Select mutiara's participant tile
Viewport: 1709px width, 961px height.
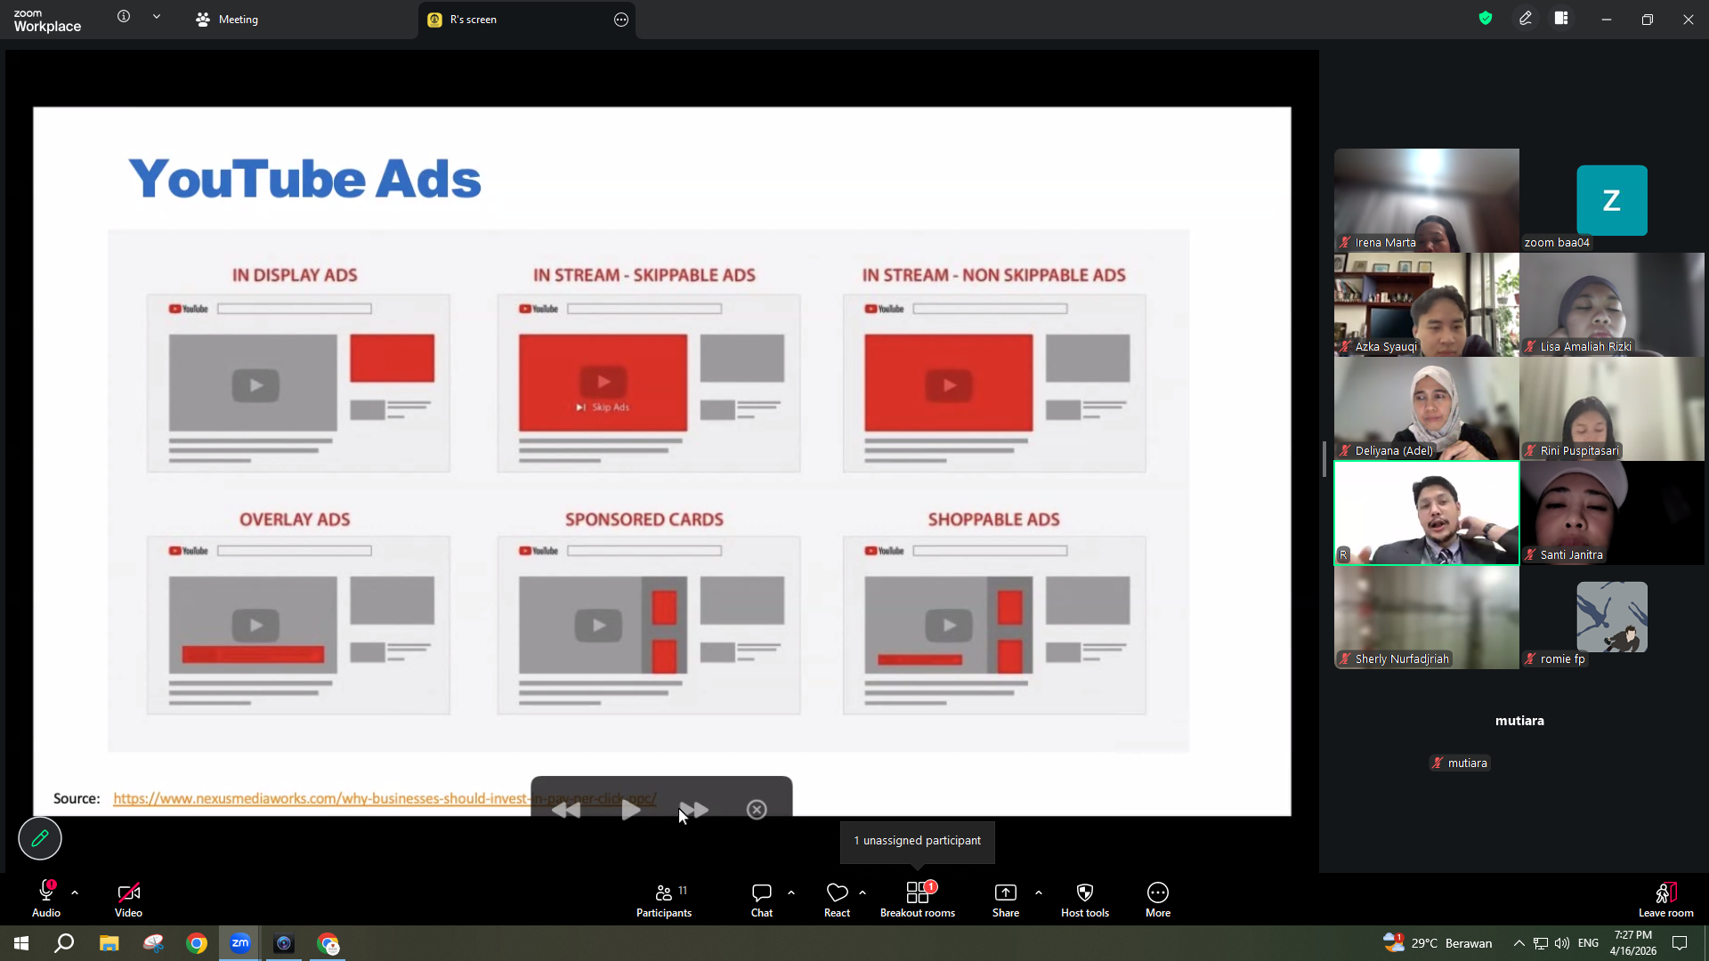1519,721
